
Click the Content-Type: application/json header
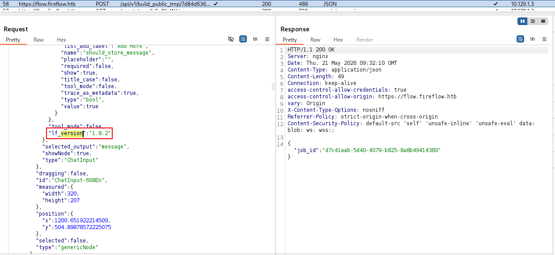click(x=335, y=70)
